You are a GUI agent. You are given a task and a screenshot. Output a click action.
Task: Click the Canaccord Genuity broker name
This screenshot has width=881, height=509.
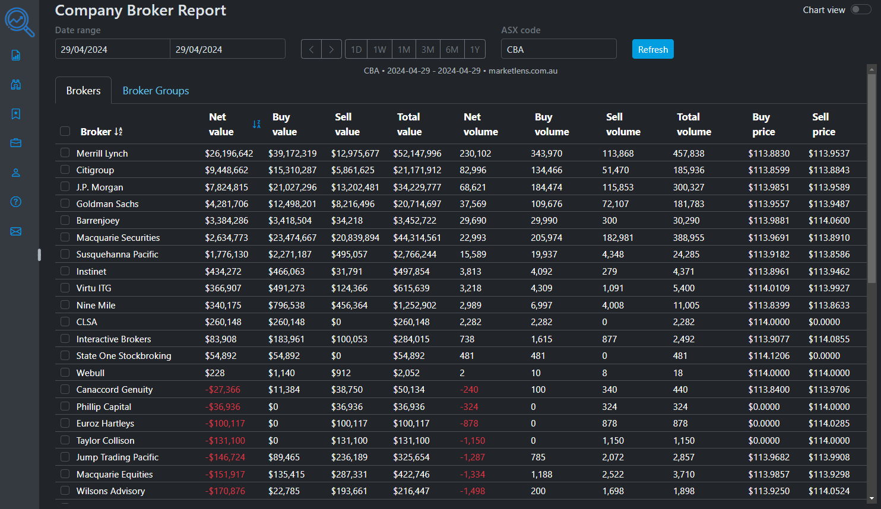(115, 389)
